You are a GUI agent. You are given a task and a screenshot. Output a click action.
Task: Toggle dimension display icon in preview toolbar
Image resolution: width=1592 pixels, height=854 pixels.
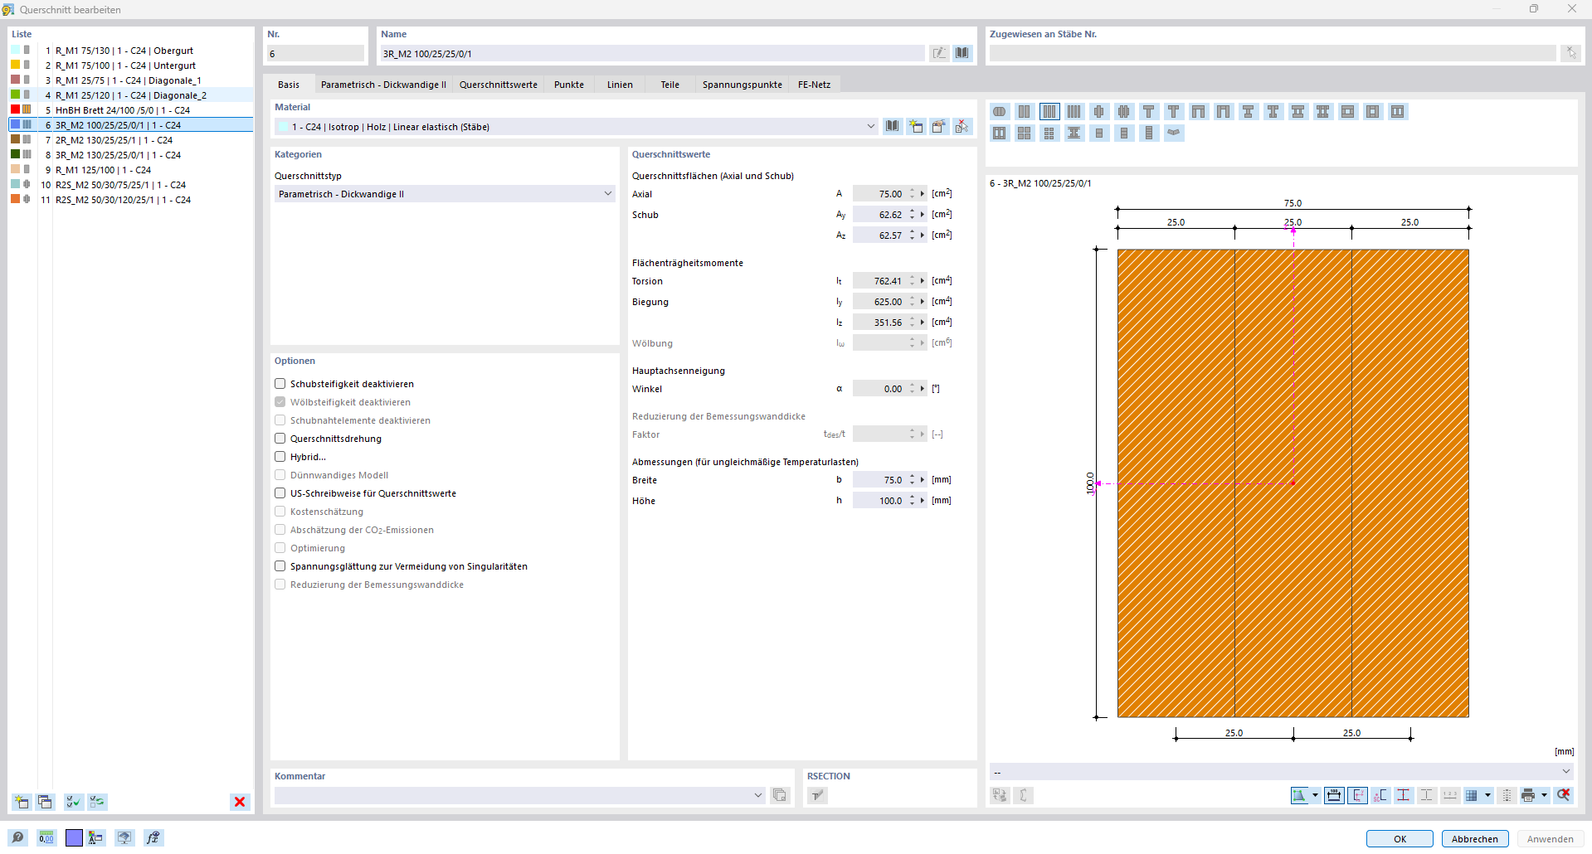tap(1334, 795)
